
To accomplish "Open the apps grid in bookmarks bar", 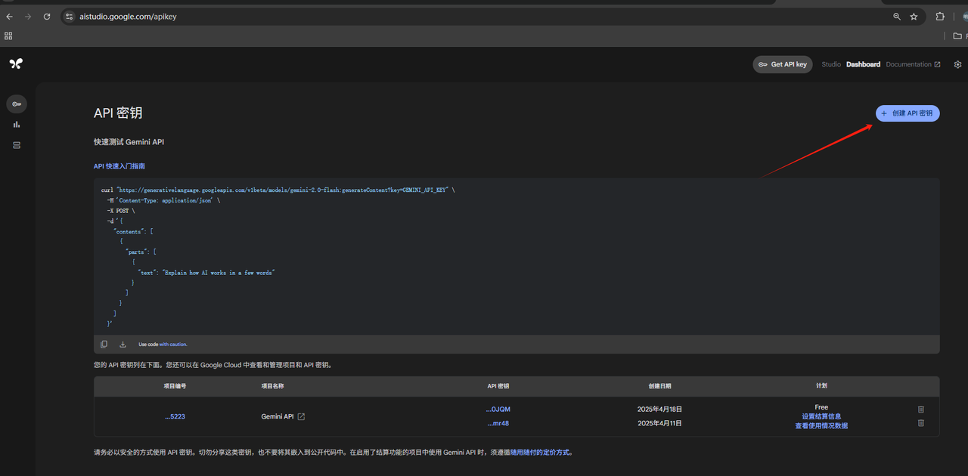I will click(x=8, y=36).
